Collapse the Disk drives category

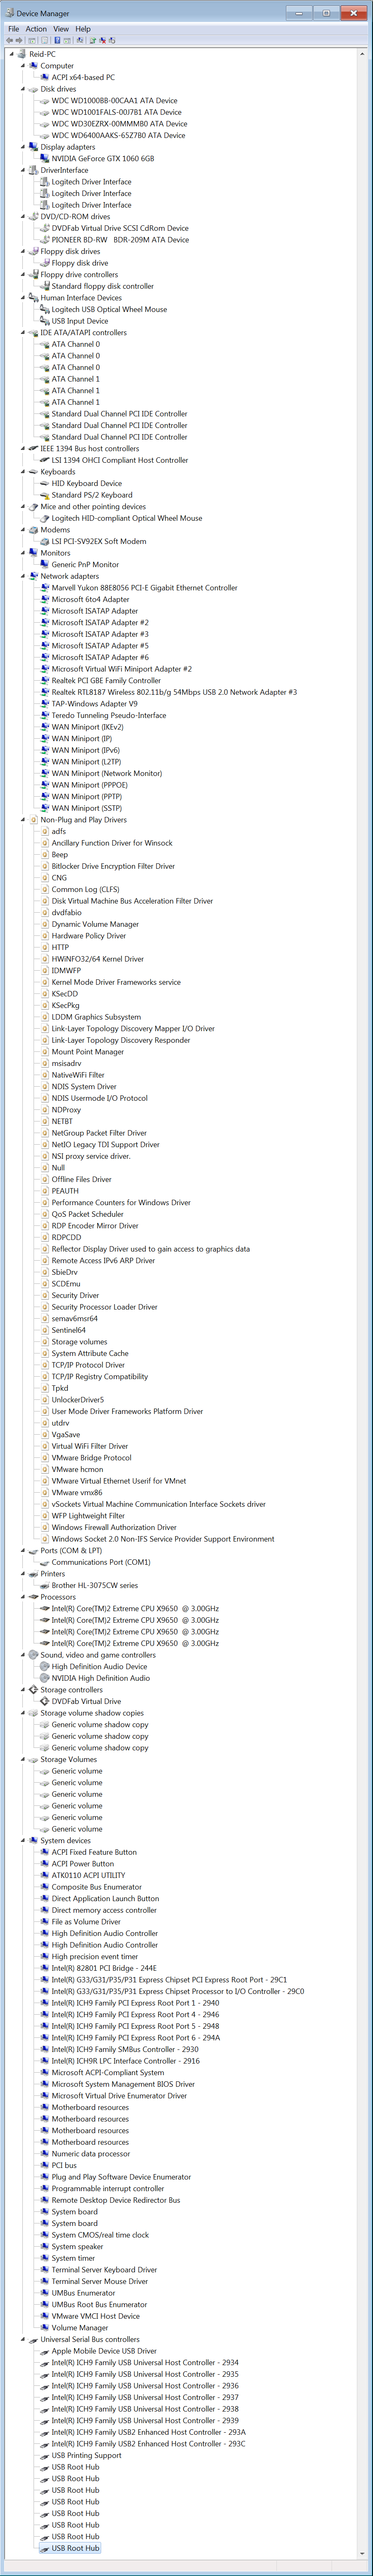[23, 89]
